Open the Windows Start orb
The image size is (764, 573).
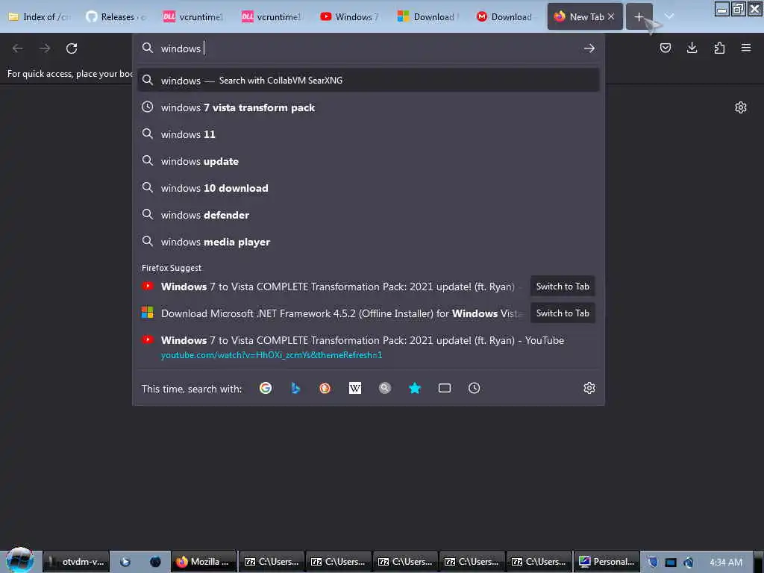coord(19,560)
